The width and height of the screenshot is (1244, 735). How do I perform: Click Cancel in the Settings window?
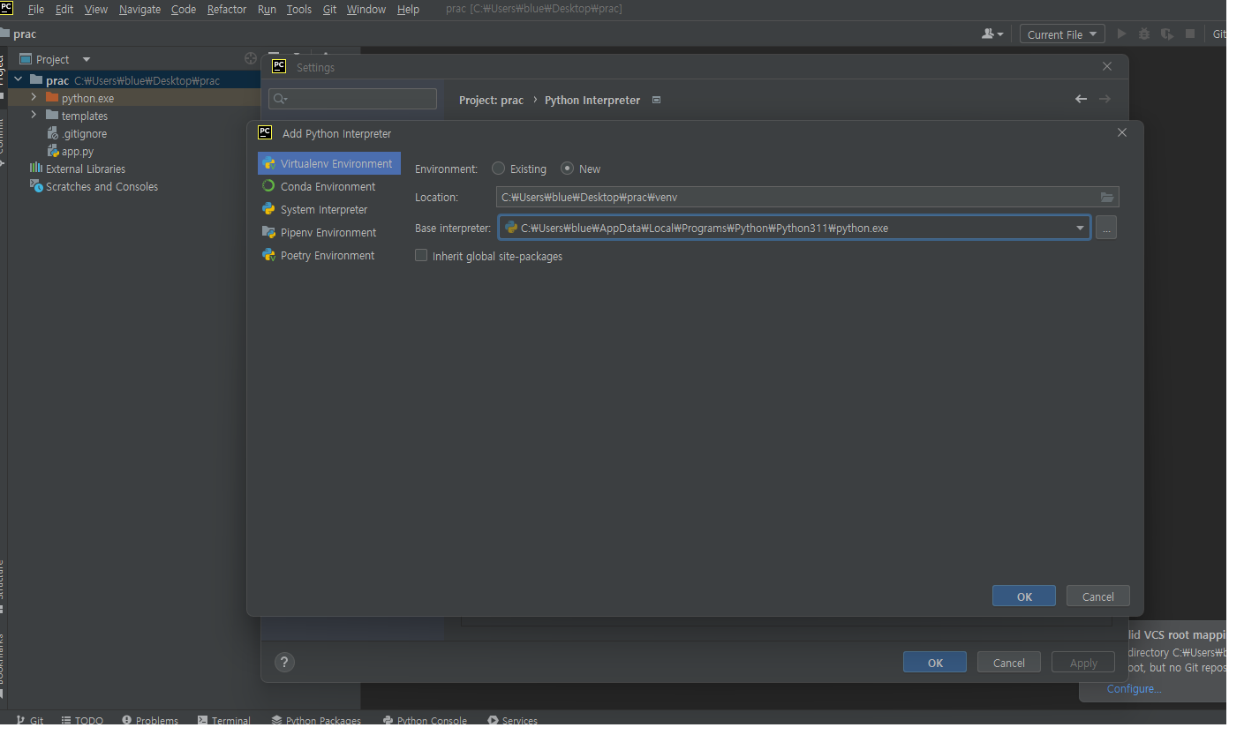[x=1009, y=663]
